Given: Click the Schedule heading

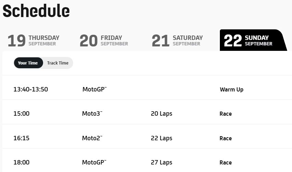Looking at the screenshot, I should (x=36, y=11).
